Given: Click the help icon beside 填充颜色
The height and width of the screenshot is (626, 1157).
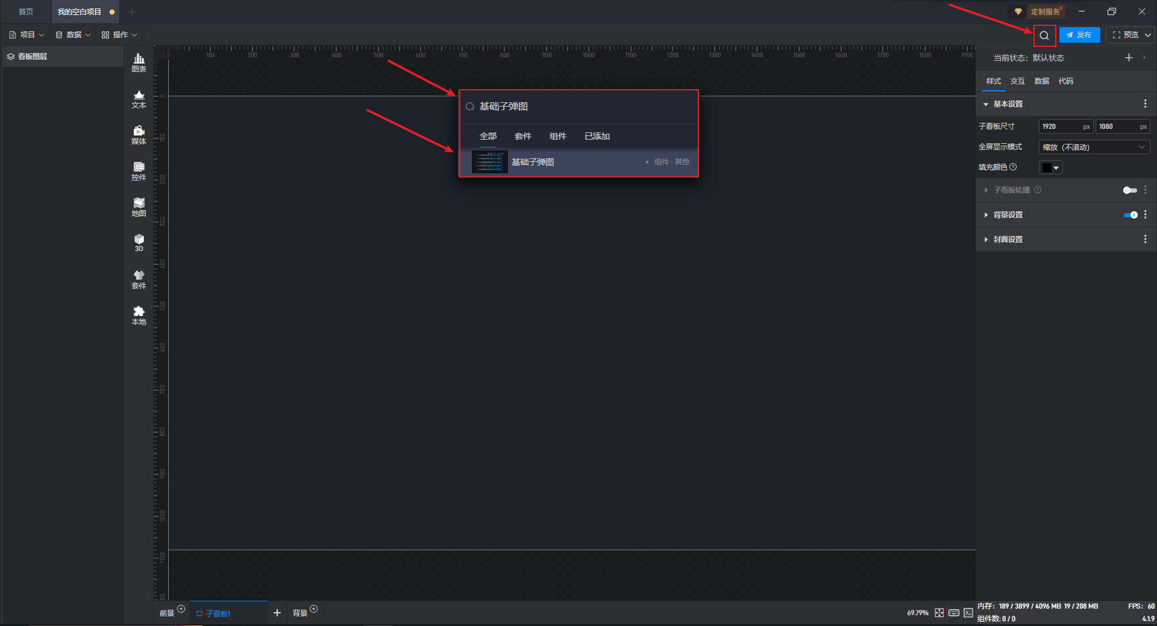Looking at the screenshot, I should click(1013, 167).
